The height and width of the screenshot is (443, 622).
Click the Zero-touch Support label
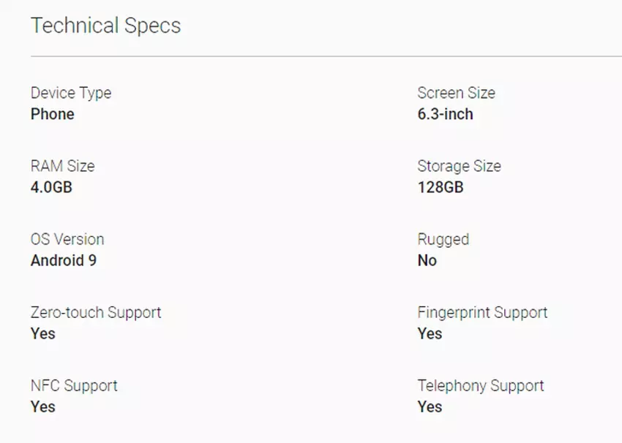click(x=96, y=312)
